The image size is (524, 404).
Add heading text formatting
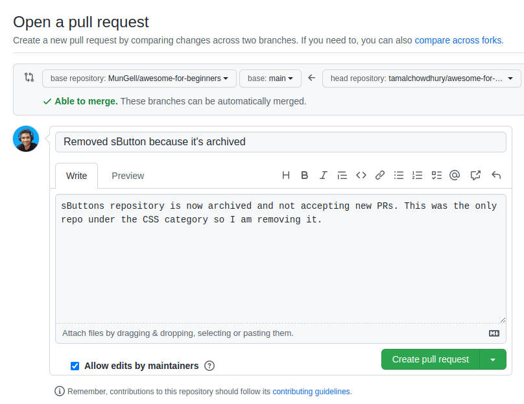click(286, 175)
